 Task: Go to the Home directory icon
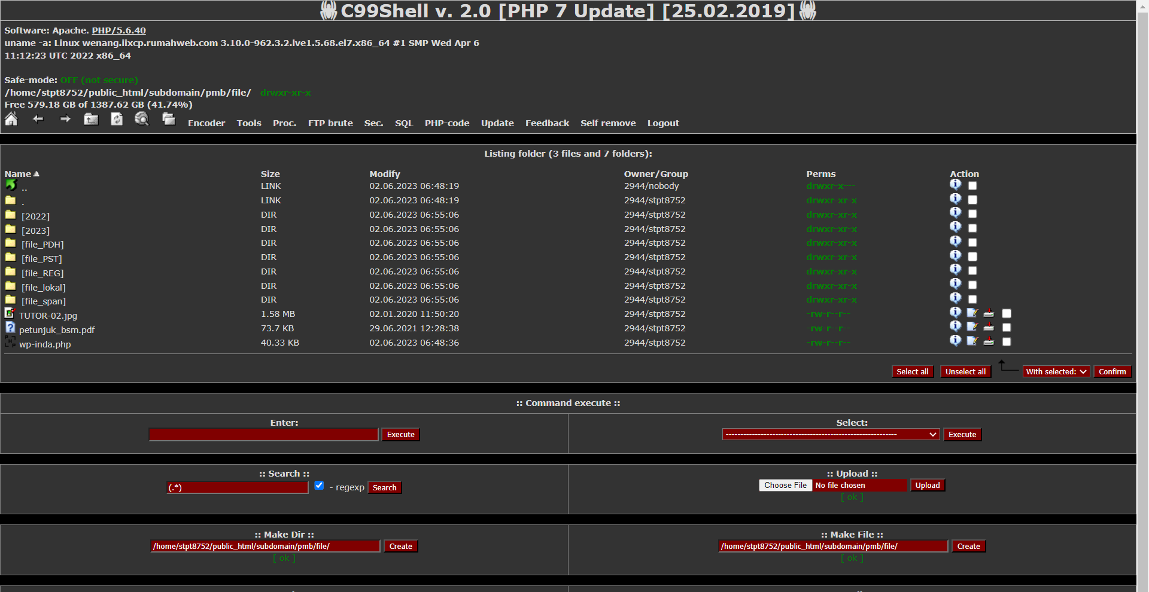(x=11, y=119)
